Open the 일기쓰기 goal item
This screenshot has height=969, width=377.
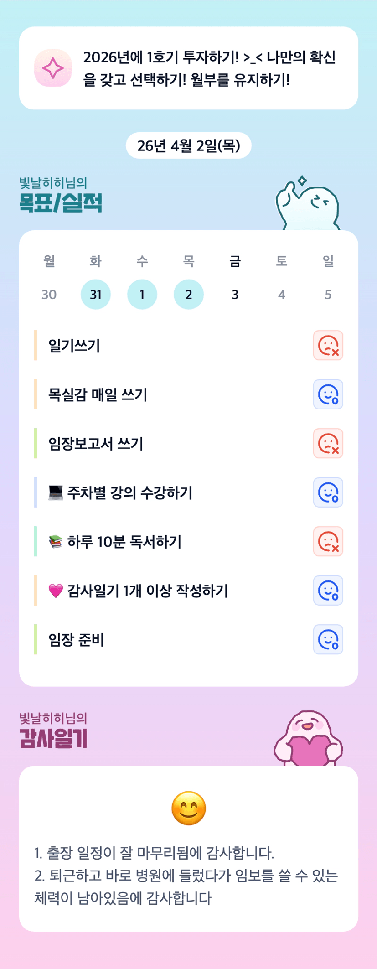click(x=74, y=346)
